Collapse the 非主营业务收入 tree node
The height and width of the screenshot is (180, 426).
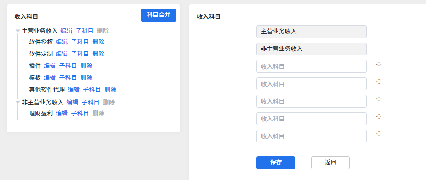(17, 102)
